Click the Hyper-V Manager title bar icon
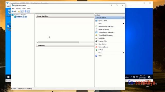 13,5
